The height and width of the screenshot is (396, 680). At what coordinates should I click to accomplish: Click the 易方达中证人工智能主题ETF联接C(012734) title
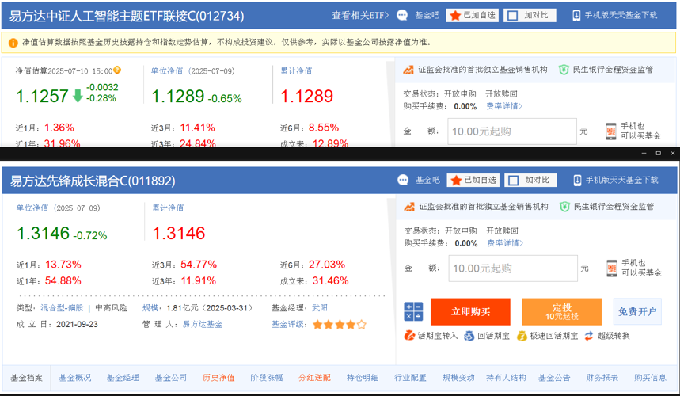pyautogui.click(x=127, y=16)
